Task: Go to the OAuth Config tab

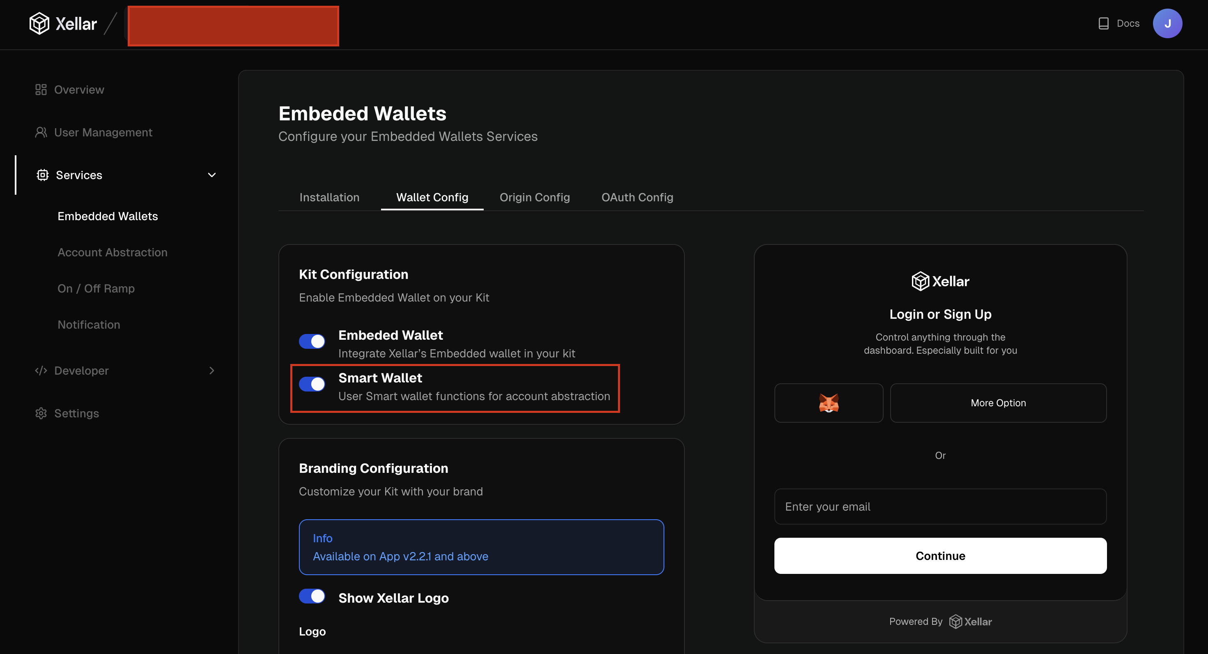Action: 637,198
